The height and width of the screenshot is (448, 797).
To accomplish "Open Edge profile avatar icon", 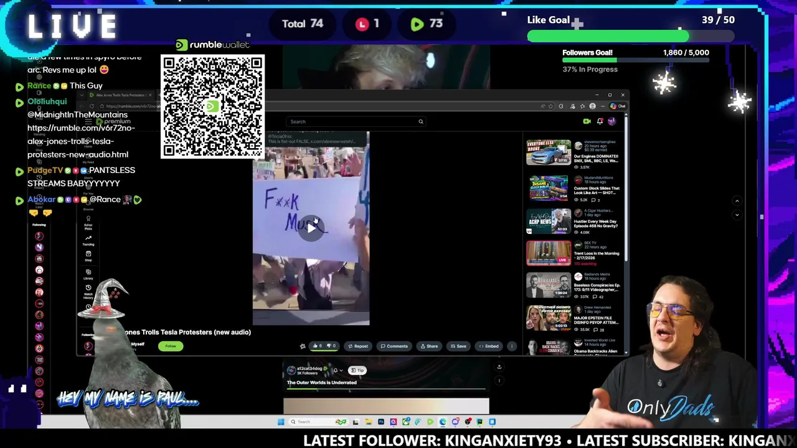I will (x=592, y=106).
